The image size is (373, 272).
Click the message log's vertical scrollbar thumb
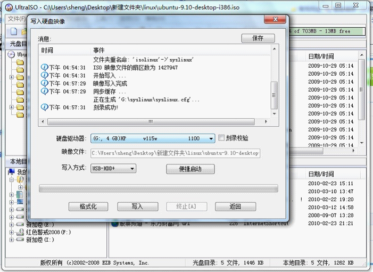coord(274,95)
